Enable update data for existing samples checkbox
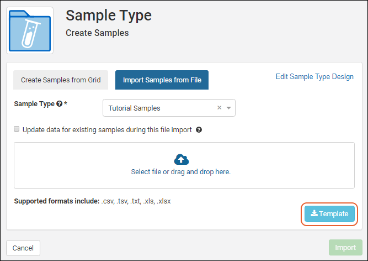The height and width of the screenshot is (261, 368). click(17, 129)
